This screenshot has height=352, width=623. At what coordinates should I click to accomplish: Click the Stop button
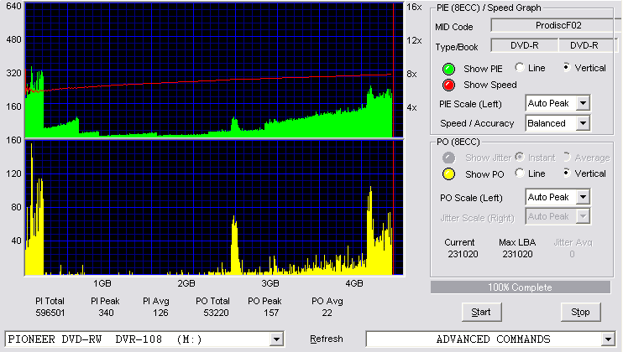pos(580,313)
